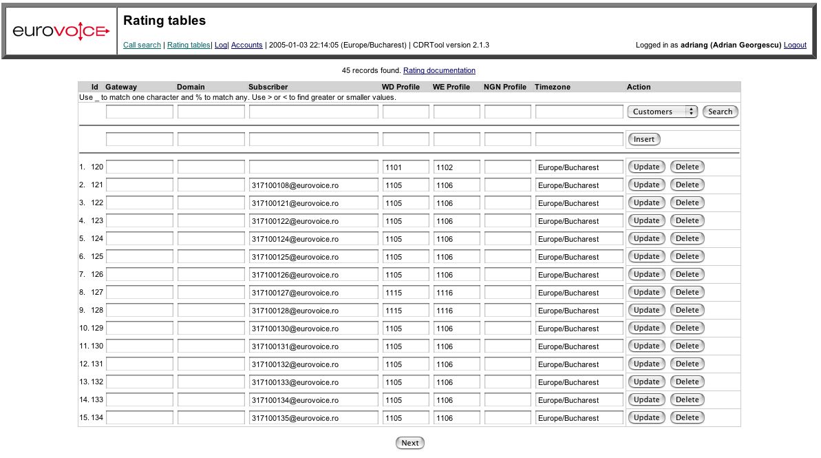Screen dimensions: 821x458
Task: Focus the Domain search filter field
Action: (x=211, y=112)
